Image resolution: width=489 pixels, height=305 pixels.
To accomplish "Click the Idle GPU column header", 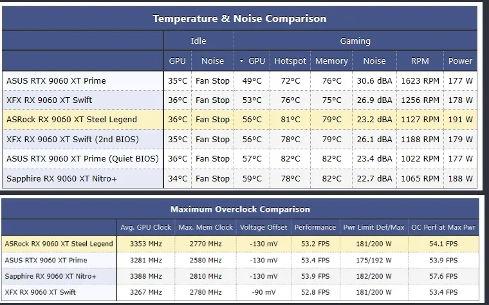I will click(x=177, y=61).
